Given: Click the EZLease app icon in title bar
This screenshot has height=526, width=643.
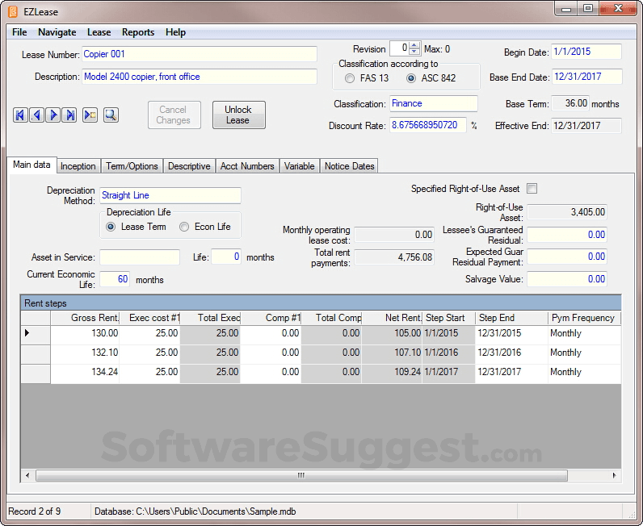Looking at the screenshot, I should point(13,11).
